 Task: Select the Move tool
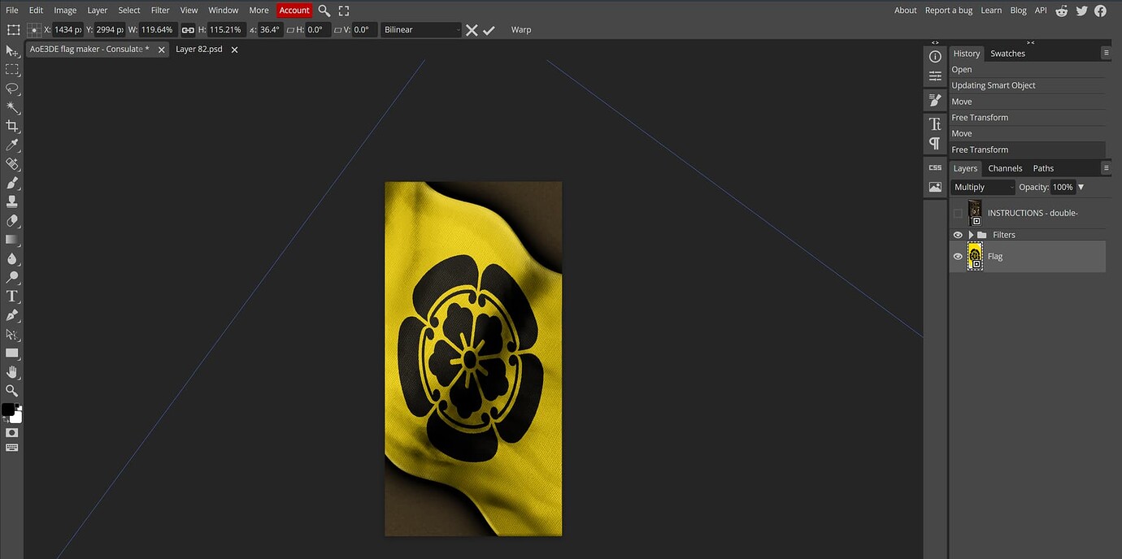tap(12, 50)
